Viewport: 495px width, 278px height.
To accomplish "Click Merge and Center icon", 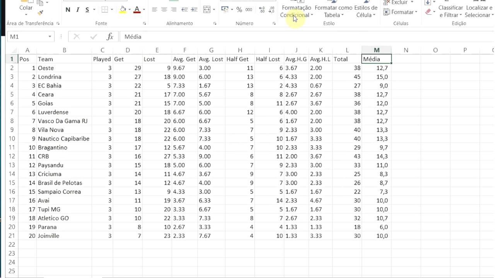I will pyautogui.click(x=207, y=10).
